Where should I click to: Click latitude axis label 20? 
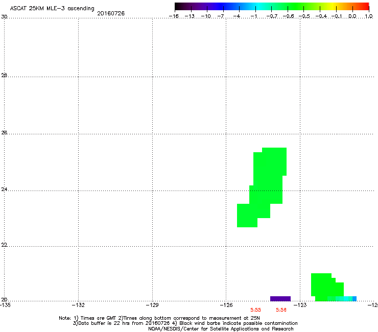4,299
